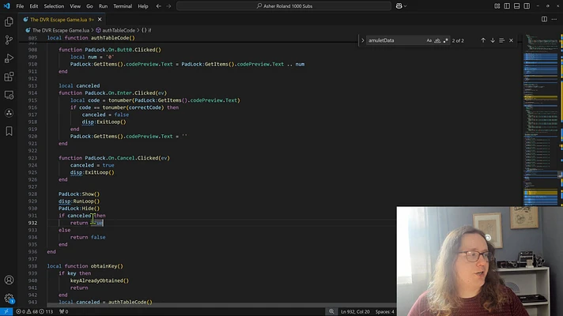Toggle Match Case in find widget

pyautogui.click(x=429, y=40)
